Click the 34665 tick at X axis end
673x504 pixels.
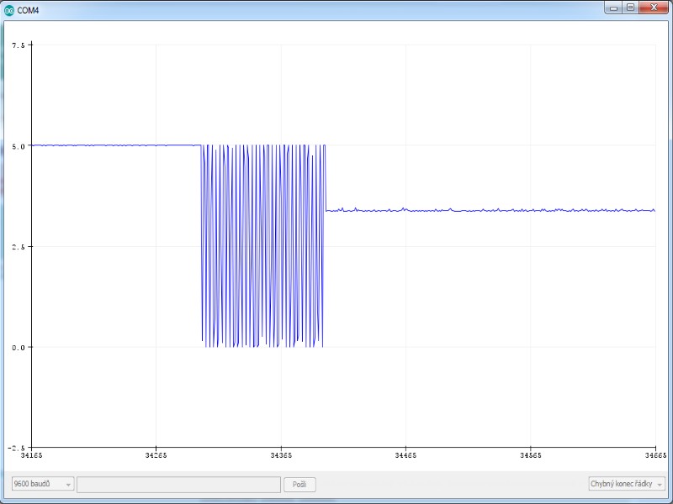click(x=654, y=454)
